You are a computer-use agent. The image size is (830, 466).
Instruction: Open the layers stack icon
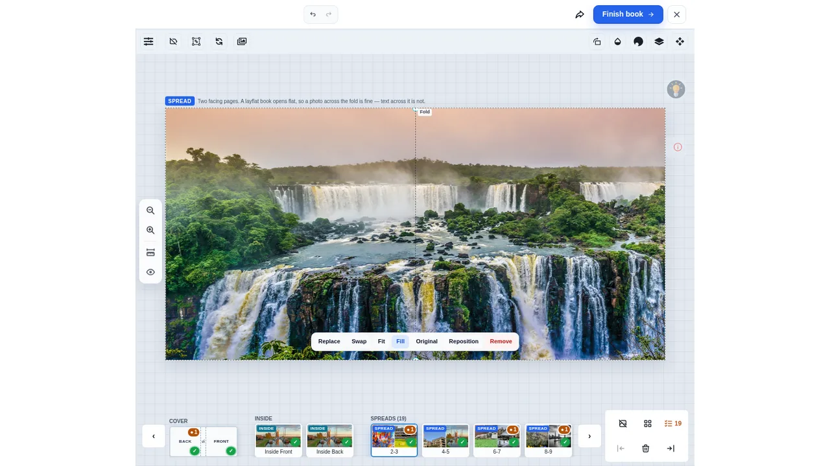pyautogui.click(x=659, y=41)
